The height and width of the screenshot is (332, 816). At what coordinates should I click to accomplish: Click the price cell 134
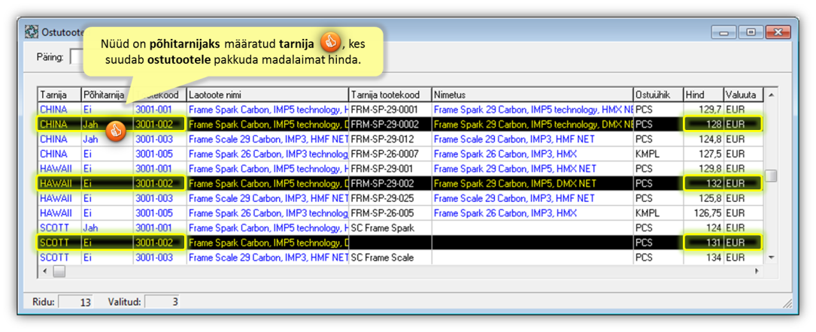tap(703, 257)
